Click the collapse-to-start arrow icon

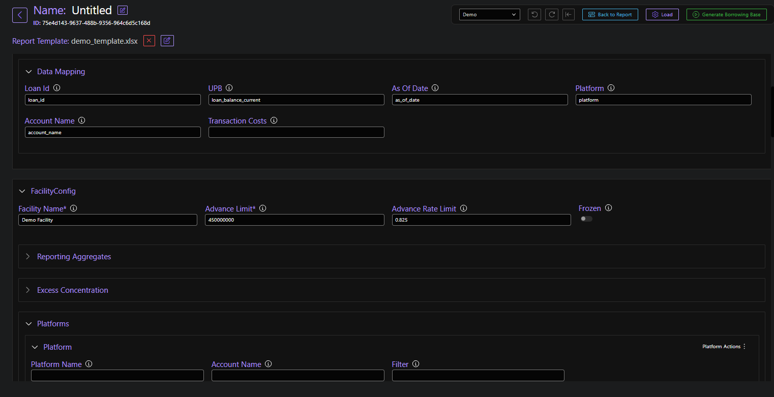coord(569,15)
